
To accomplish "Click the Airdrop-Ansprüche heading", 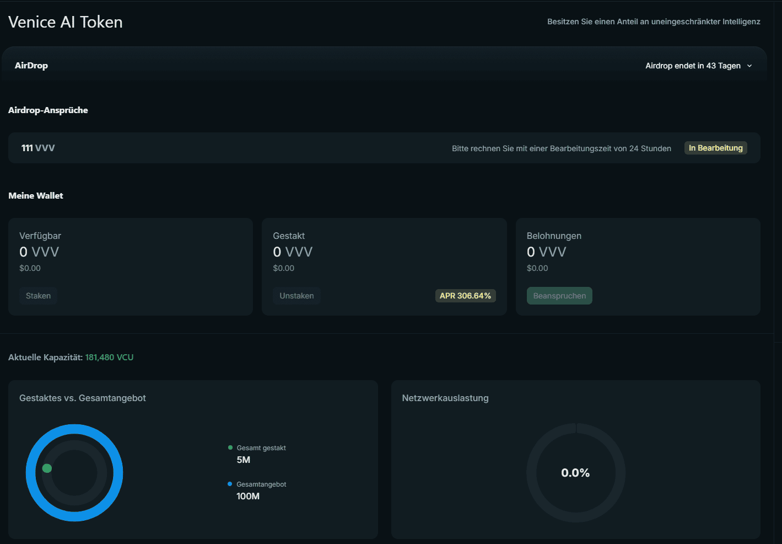I will (x=48, y=110).
